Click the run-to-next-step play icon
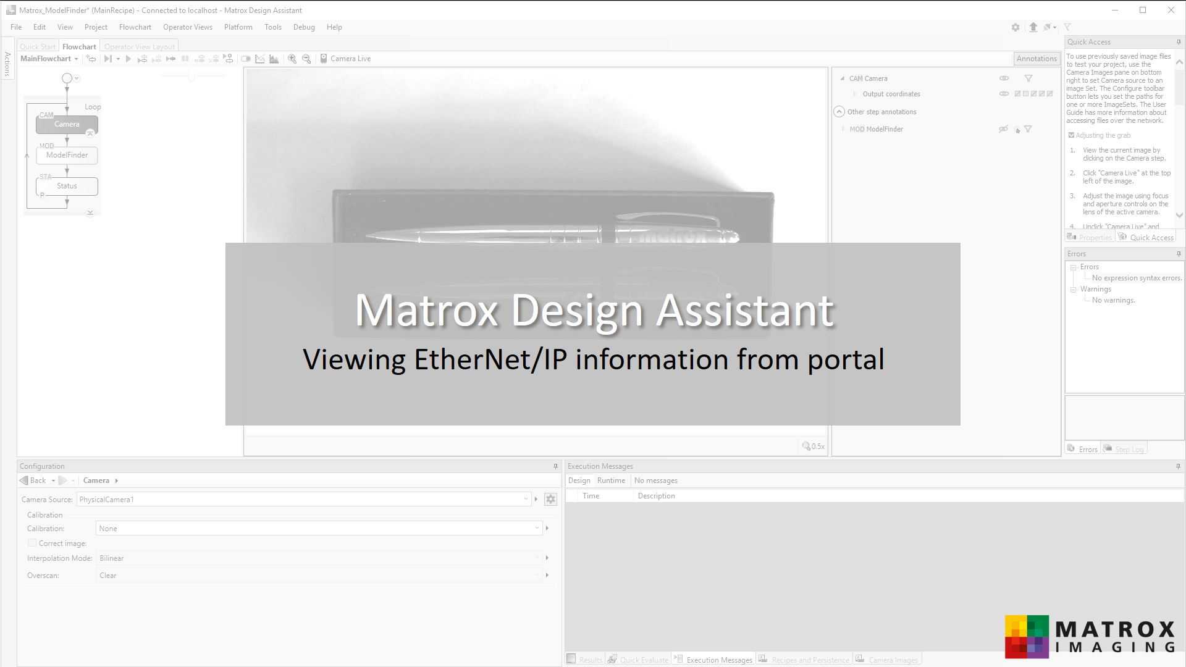The height and width of the screenshot is (667, 1186). (108, 59)
